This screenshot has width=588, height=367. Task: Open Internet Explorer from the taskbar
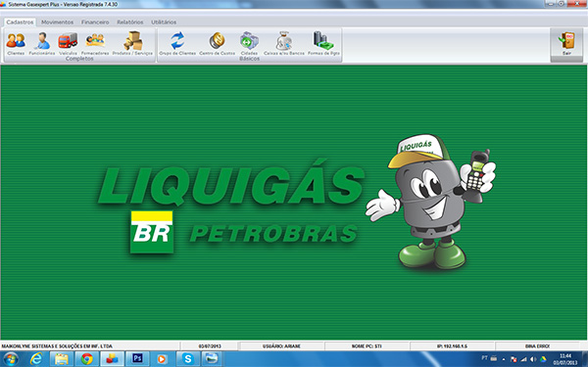tap(36, 359)
